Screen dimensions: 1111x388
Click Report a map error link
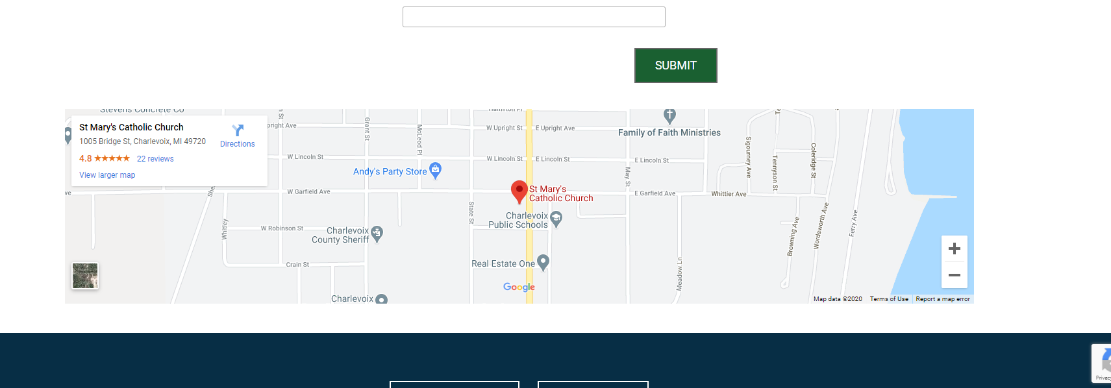[942, 299]
